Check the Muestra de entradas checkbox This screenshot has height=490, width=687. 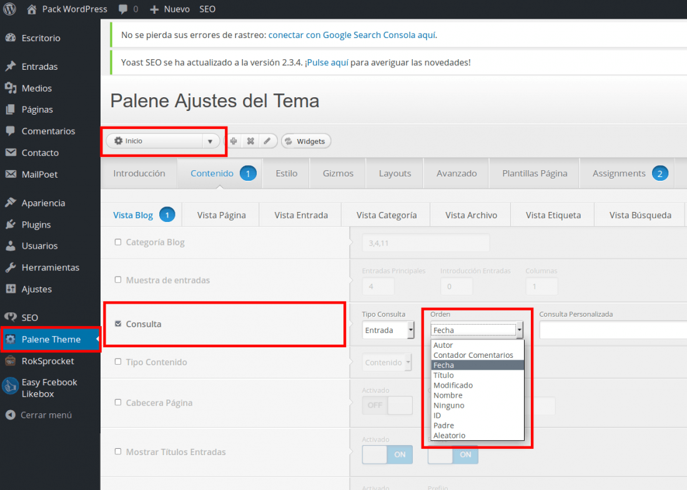[x=118, y=279]
